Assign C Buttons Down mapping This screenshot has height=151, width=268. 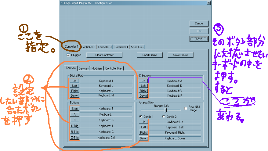[x=143, y=96]
